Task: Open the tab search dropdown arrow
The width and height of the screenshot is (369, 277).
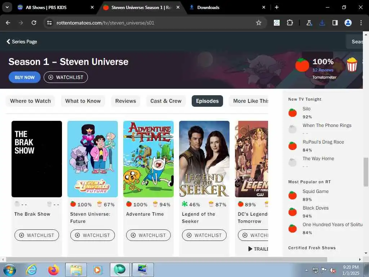Action: [7, 7]
